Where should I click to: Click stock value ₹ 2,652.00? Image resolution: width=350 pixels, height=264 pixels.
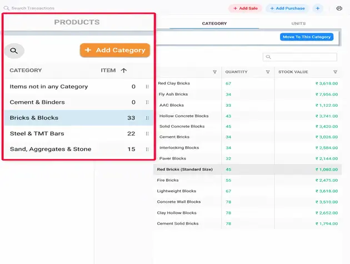pos(327,213)
